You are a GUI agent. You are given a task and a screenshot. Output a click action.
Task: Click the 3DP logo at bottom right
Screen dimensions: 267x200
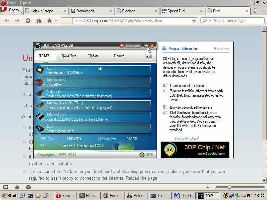click(147, 155)
